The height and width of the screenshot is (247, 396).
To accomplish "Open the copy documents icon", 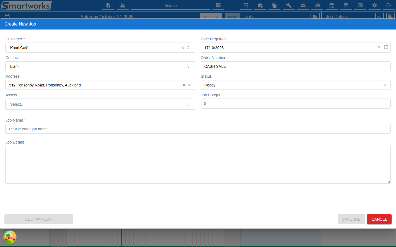I will coord(274,5).
